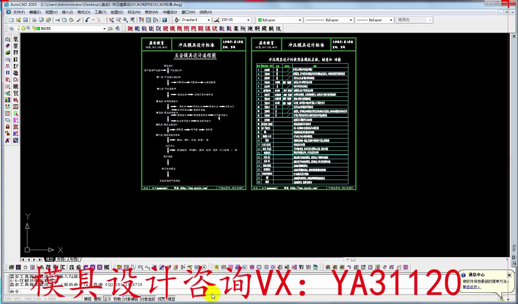Activate the Zoom Realtime tool
Viewport: 518px width, 304px height.
pos(118,19)
